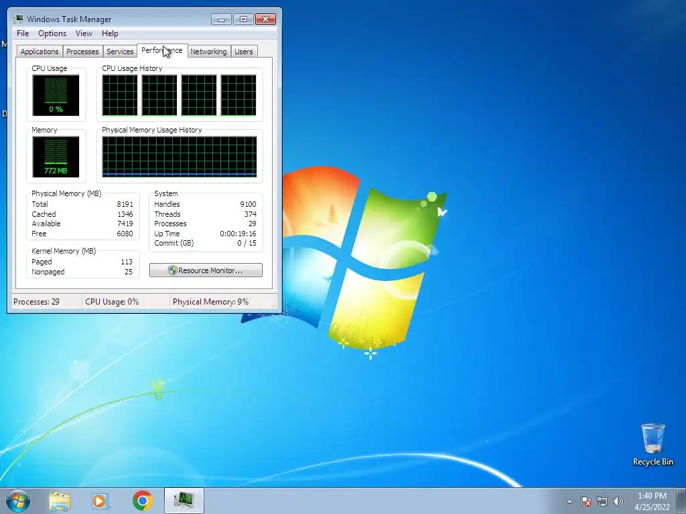The image size is (686, 514).
Task: Switch to the Processes tab
Action: tap(82, 51)
